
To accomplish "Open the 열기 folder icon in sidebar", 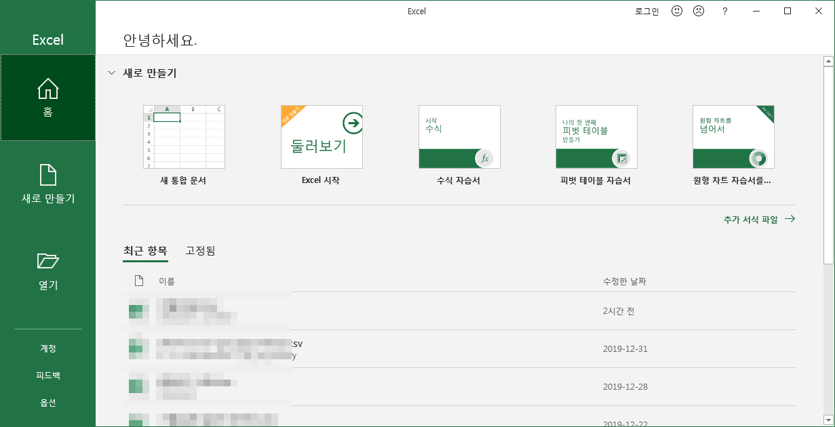I will coord(47,261).
